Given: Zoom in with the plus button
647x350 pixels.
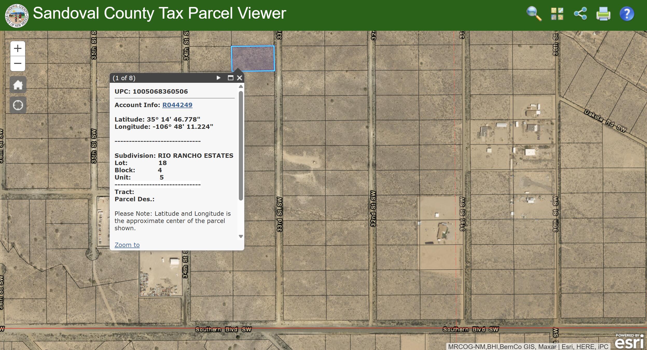Looking at the screenshot, I should point(18,48).
